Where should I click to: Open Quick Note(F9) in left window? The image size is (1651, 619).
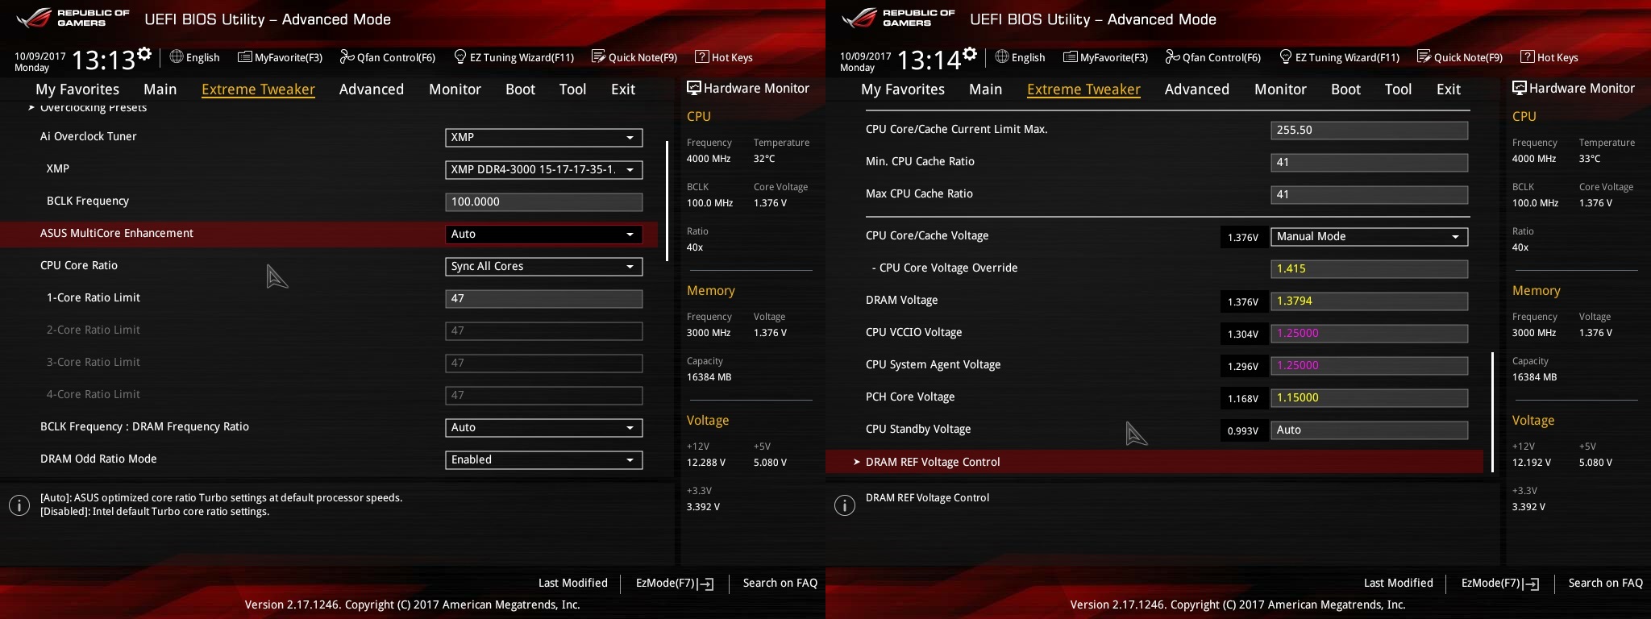point(634,57)
